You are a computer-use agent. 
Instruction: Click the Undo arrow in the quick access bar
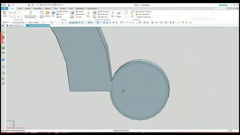[12, 5]
